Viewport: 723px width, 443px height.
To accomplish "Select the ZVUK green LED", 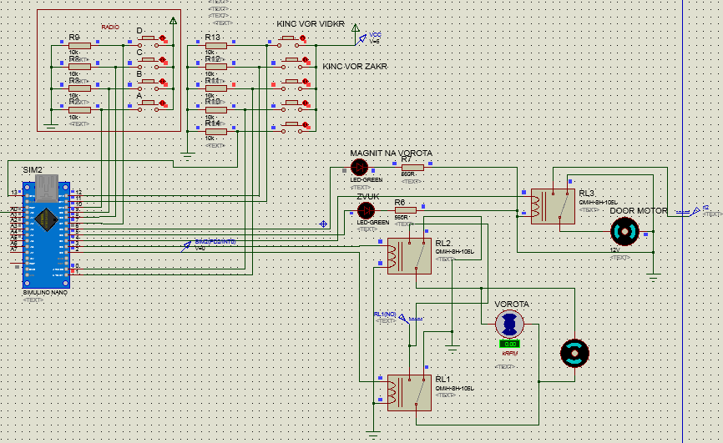I will (367, 211).
